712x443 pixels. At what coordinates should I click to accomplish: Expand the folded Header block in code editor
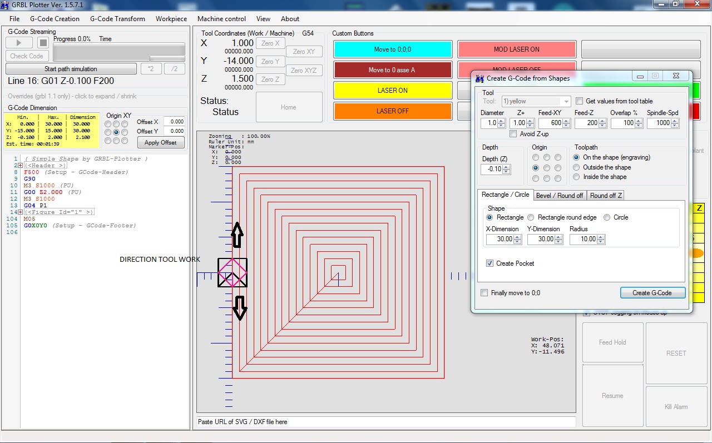(x=21, y=166)
